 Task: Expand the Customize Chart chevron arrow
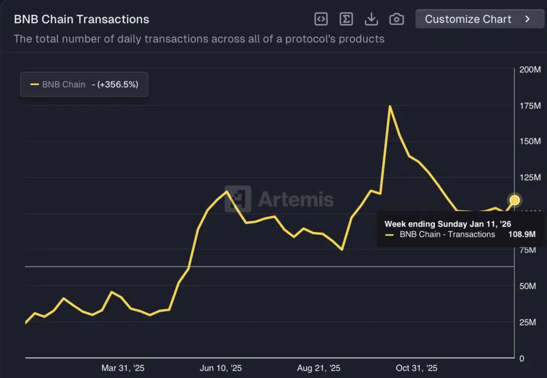pyautogui.click(x=527, y=19)
